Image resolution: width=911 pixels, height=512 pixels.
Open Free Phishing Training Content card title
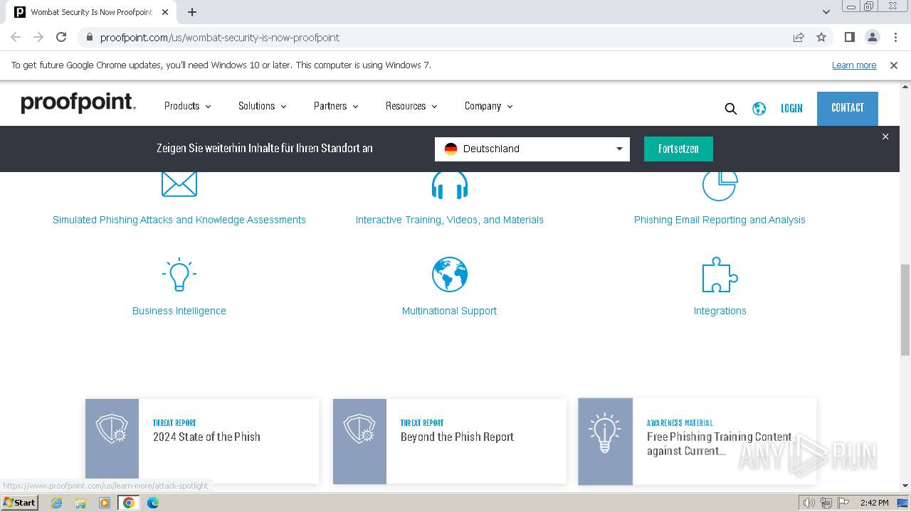pyautogui.click(x=719, y=444)
